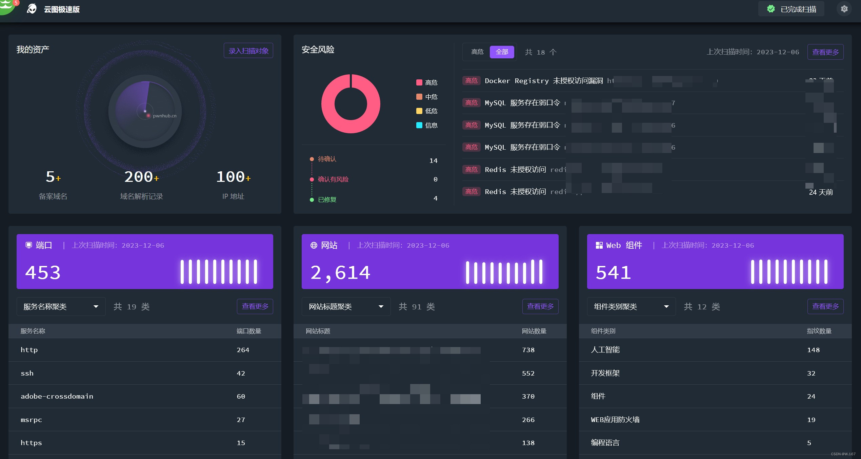Open the 网站标题聚类 dropdown

click(346, 307)
